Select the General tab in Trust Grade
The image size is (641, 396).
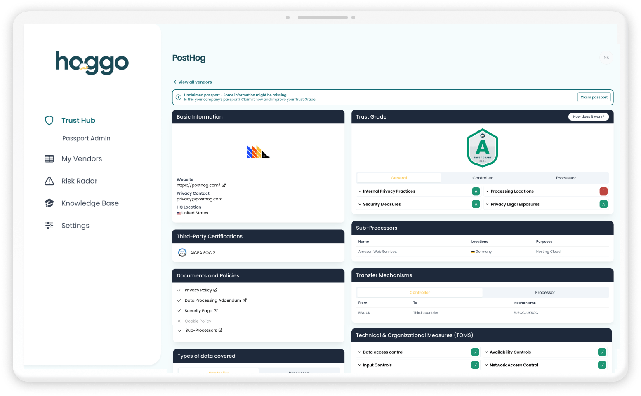coord(399,178)
